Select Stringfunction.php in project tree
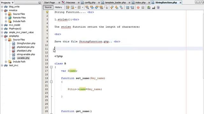This screenshot has width=204, height=114. click(26, 43)
